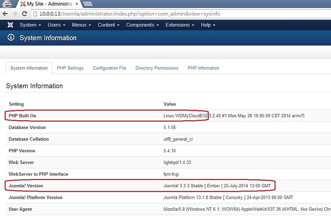Screen dimensions: 331x216
Task: Expand the Content dropdown menu
Action: [108, 25]
